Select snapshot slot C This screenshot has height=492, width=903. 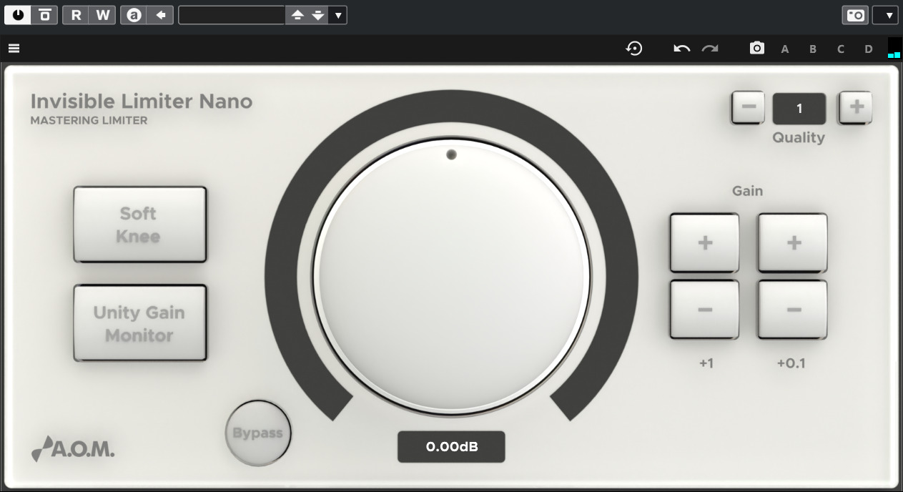841,49
